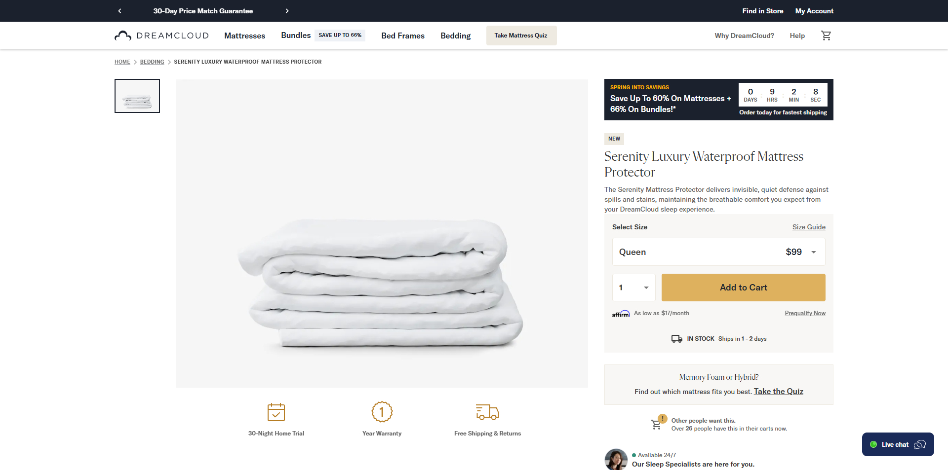
Task: Open the size selector showing Queen
Action: pyautogui.click(x=718, y=252)
